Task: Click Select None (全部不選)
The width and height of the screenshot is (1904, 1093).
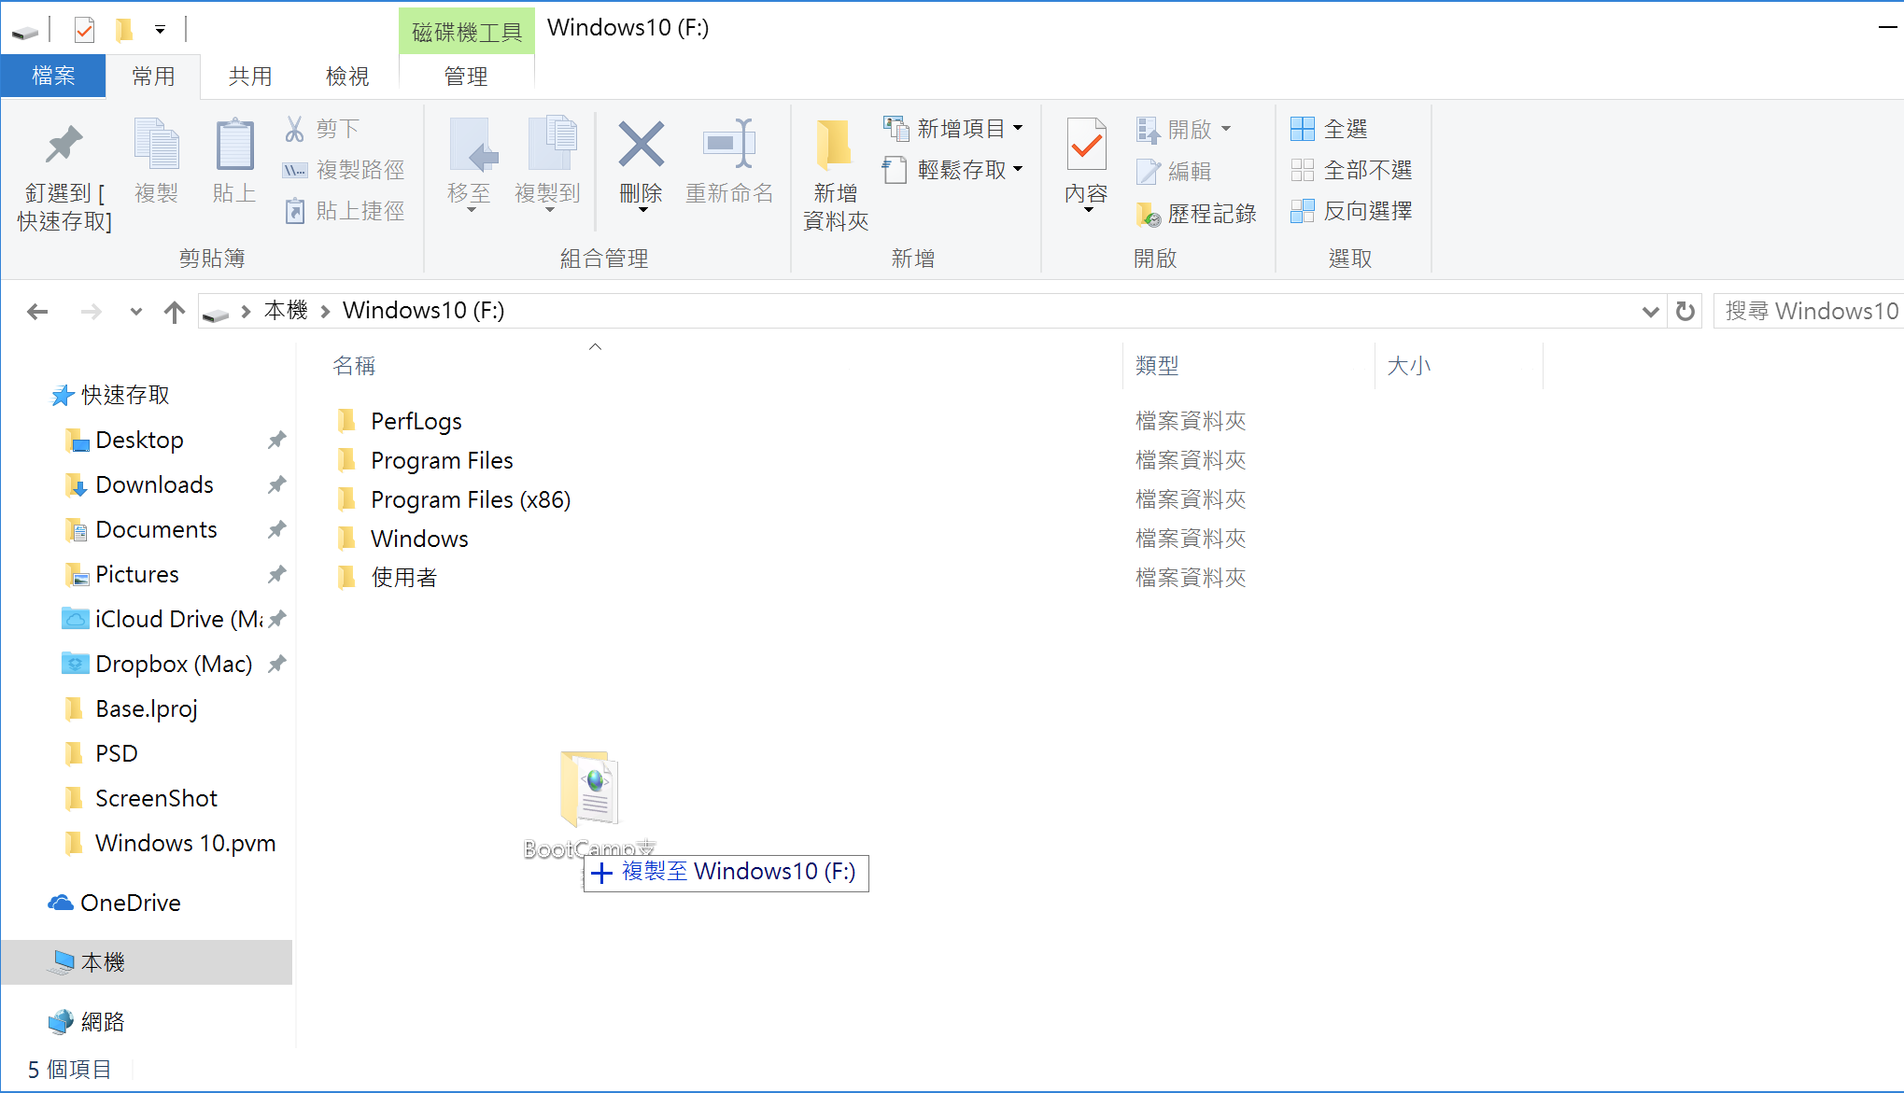Action: [x=1350, y=170]
